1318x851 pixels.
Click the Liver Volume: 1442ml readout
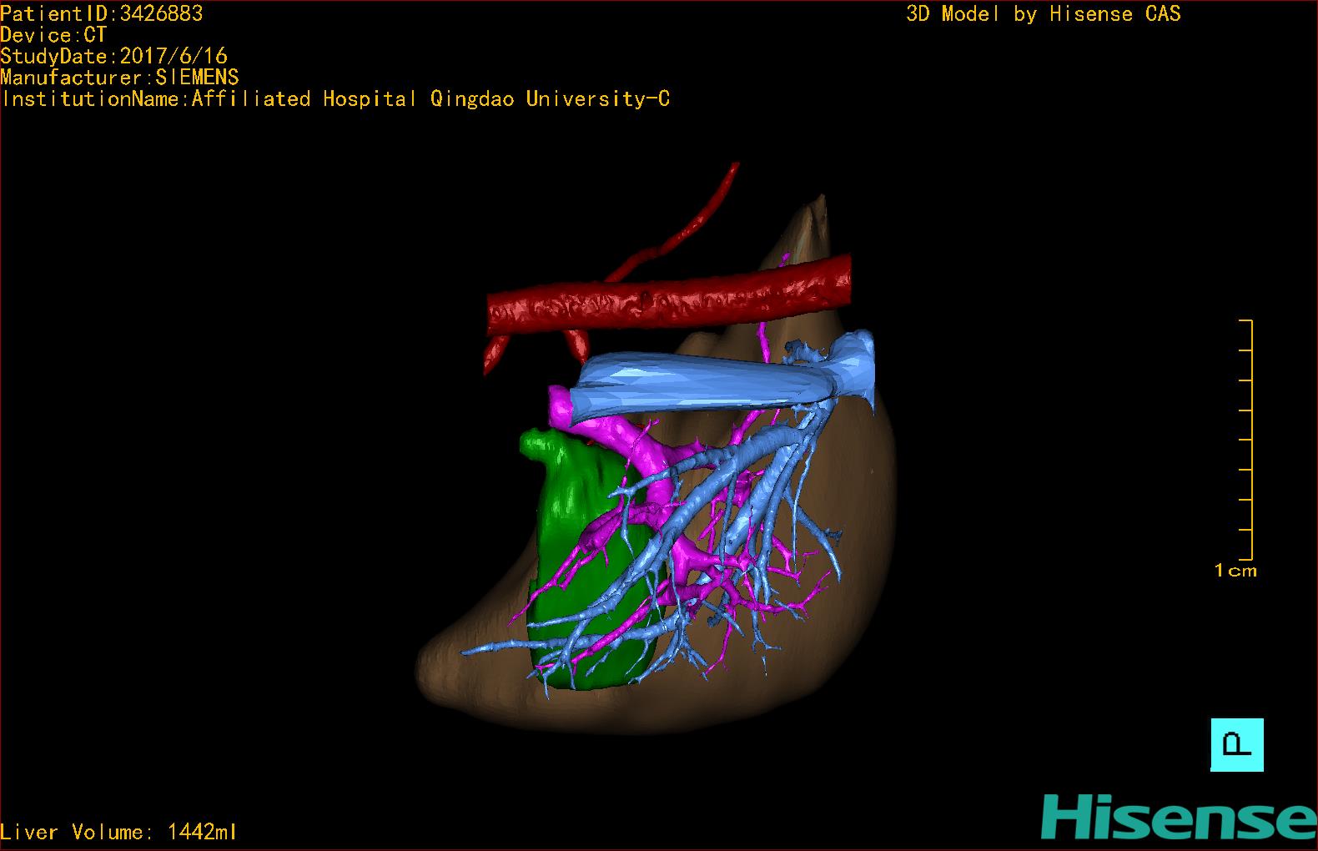(118, 832)
